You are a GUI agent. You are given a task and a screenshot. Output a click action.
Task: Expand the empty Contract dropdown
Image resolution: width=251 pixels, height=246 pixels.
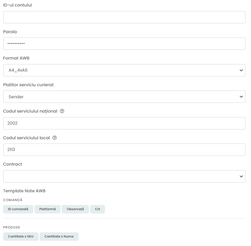coord(124,176)
